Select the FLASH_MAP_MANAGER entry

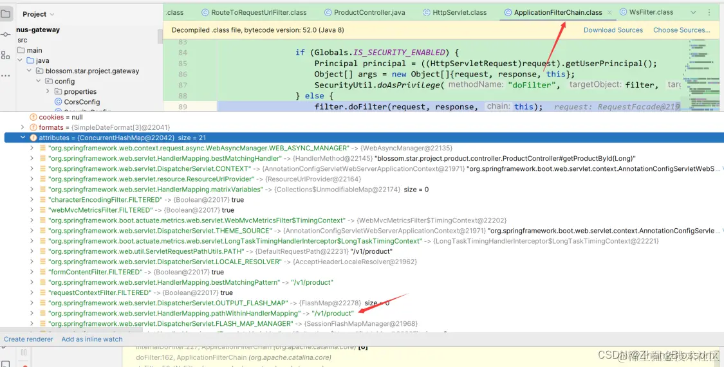click(233, 324)
